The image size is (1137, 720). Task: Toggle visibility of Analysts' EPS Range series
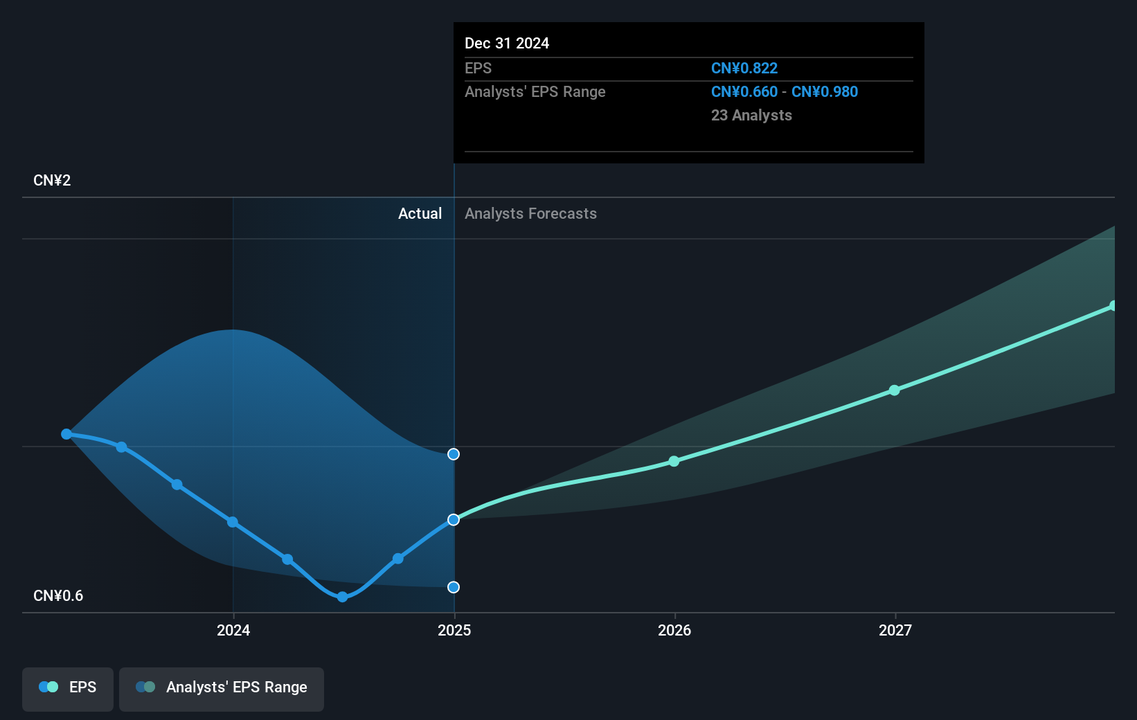222,688
